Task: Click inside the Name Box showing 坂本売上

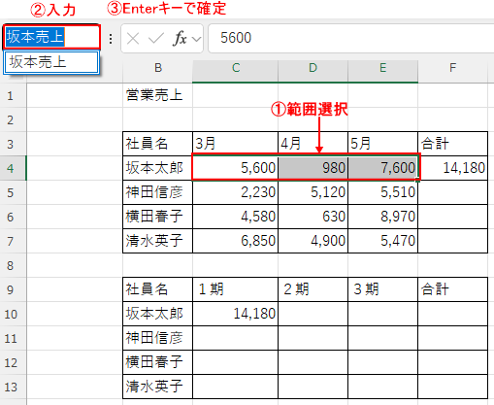Action: 51,37
